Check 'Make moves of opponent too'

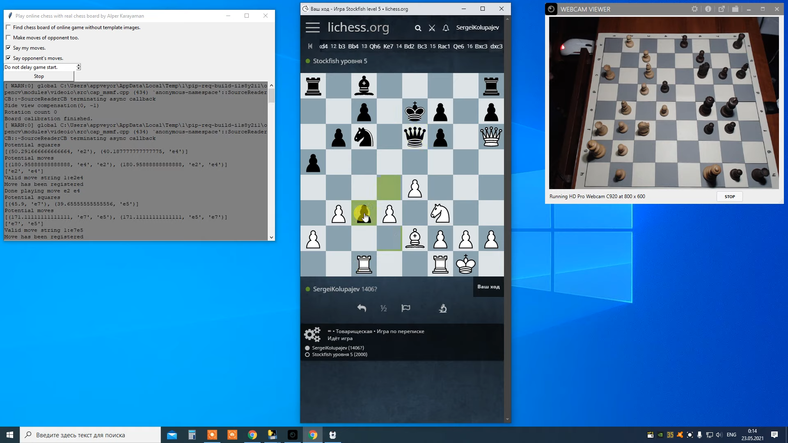click(8, 37)
